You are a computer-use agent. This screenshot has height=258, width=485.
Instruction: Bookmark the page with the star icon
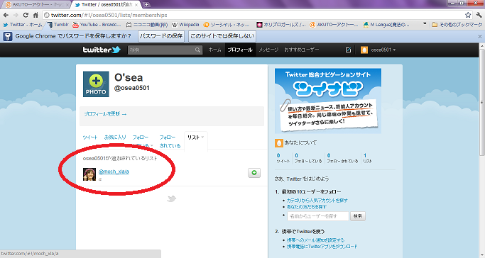(x=468, y=15)
